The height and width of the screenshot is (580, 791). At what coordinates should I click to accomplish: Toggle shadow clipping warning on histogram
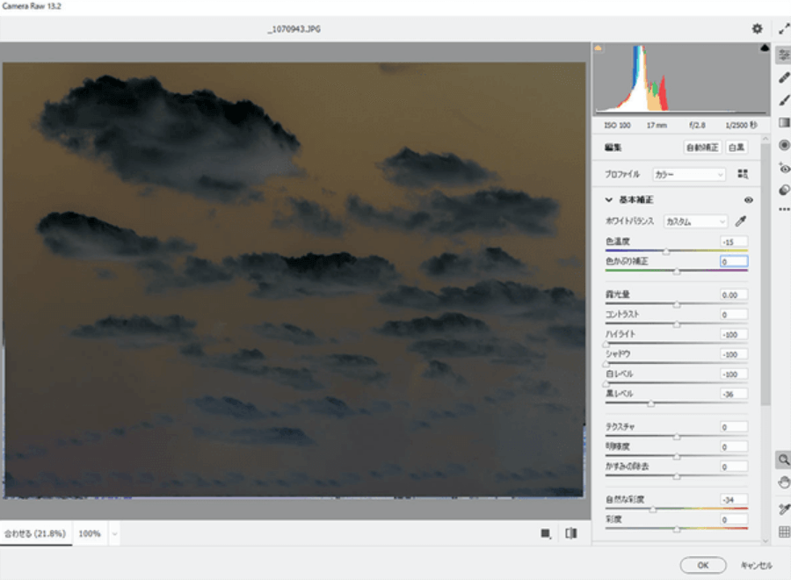click(x=599, y=48)
